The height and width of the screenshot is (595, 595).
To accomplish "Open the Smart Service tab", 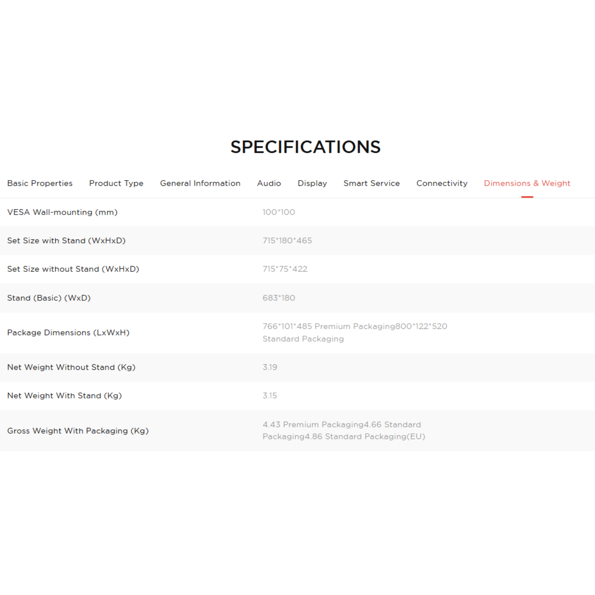I will click(x=371, y=183).
